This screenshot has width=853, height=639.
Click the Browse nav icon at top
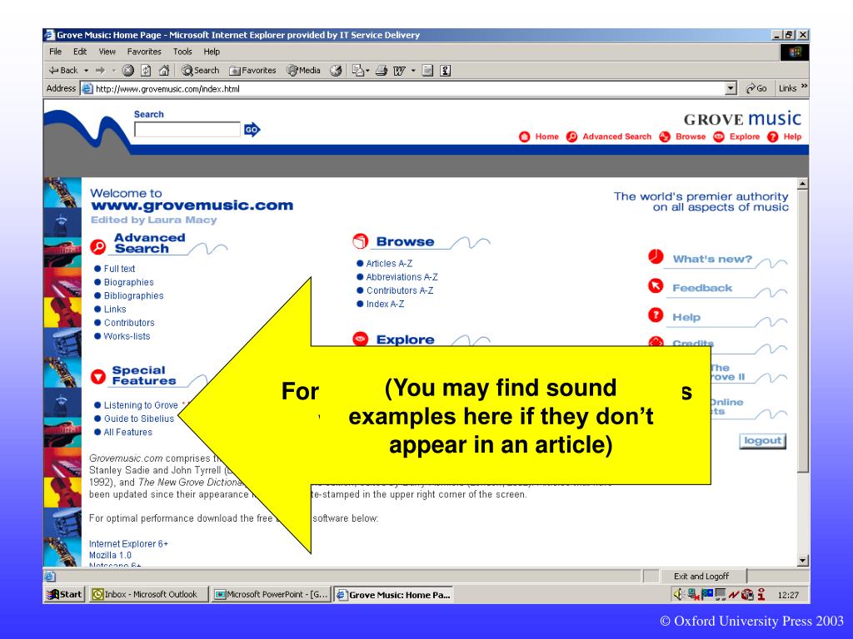(x=665, y=137)
